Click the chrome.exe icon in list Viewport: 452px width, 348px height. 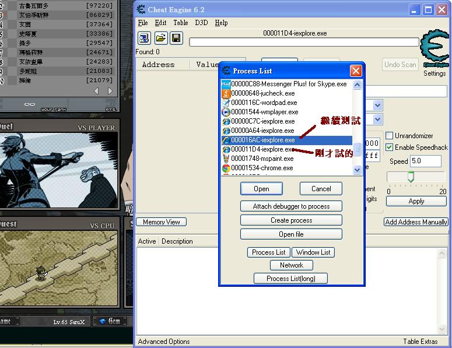[x=226, y=168]
